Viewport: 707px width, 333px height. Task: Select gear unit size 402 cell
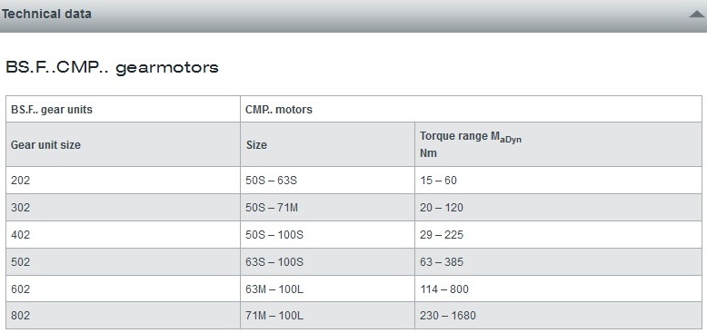123,234
